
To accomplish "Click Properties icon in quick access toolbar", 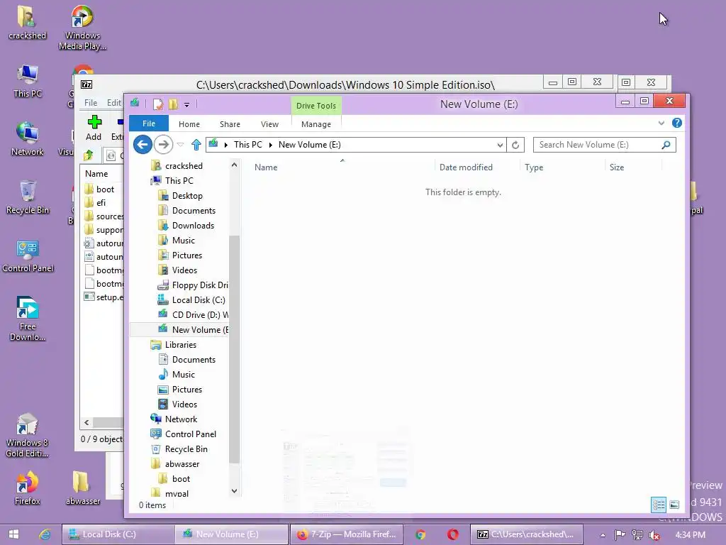I will [x=158, y=104].
